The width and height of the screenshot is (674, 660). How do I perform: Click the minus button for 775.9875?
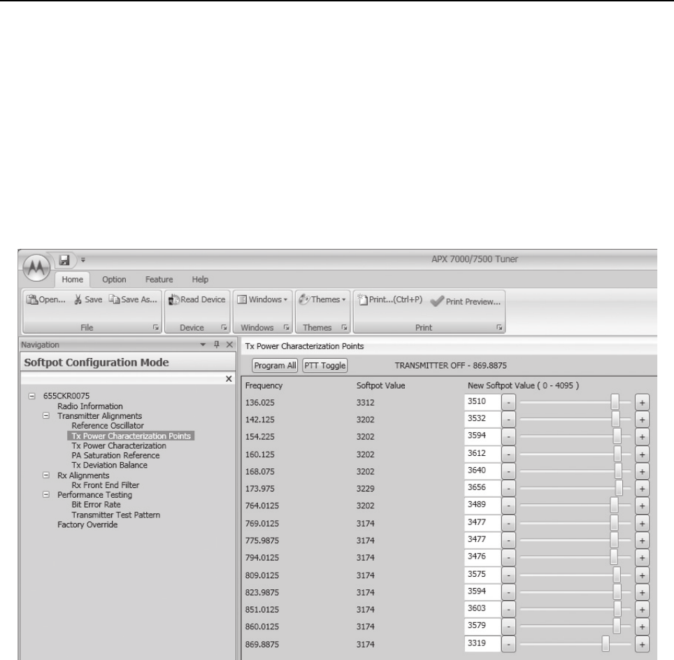508,540
